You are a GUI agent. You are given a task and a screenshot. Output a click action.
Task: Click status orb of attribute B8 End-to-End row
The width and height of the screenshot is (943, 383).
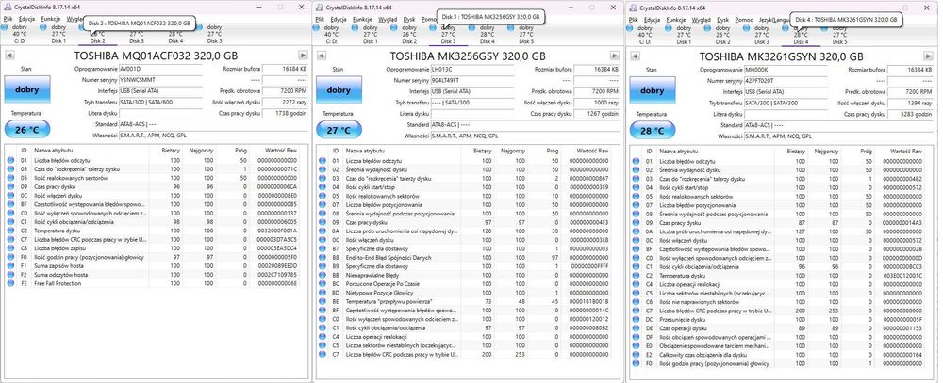click(323, 257)
